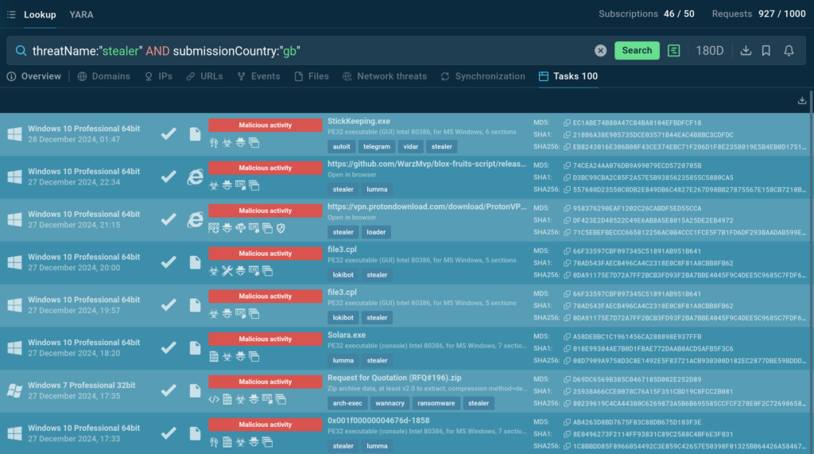
Task: Open the Domains tab
Action: click(x=104, y=76)
